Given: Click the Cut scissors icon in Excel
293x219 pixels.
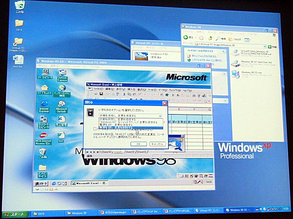Looking at the screenshot, I should [124, 94].
